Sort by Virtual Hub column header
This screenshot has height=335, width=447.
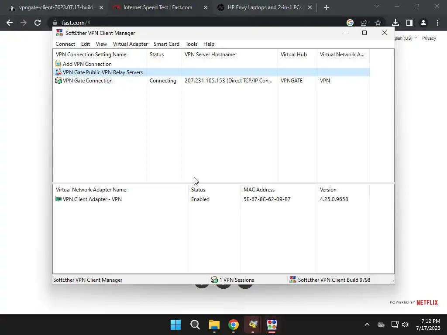tap(297, 55)
